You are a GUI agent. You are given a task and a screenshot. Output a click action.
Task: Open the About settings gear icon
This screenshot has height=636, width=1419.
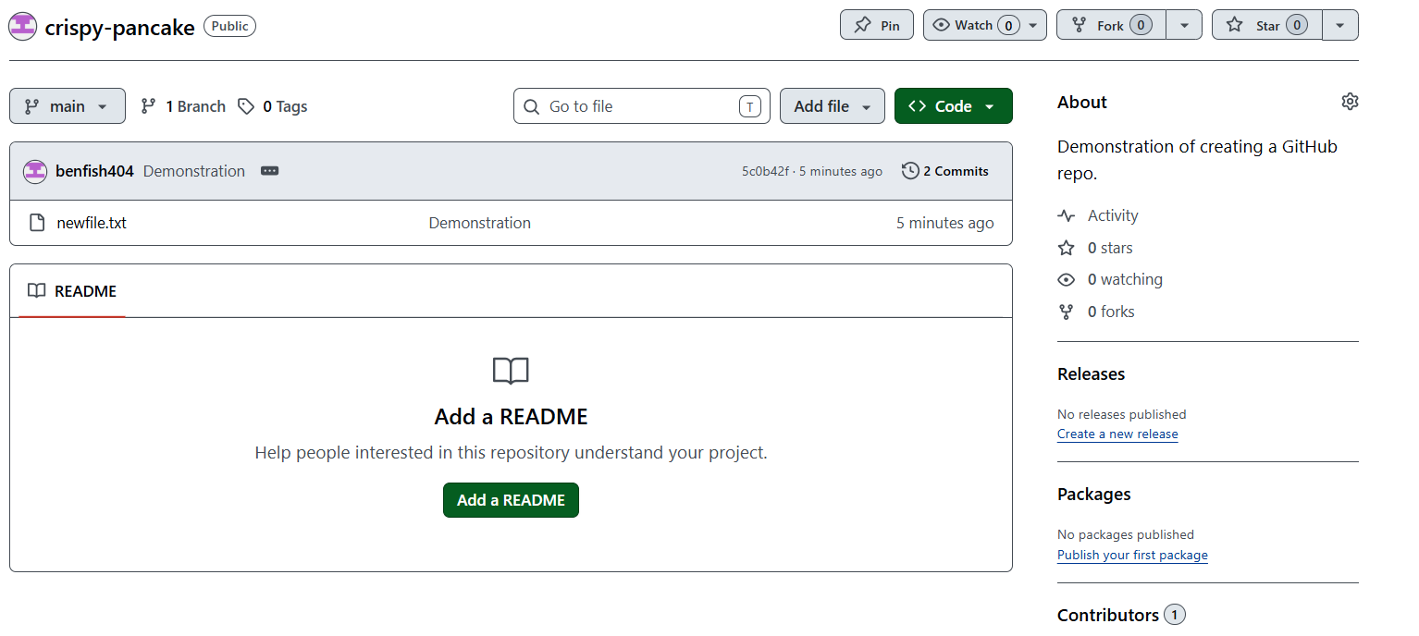pyautogui.click(x=1350, y=102)
